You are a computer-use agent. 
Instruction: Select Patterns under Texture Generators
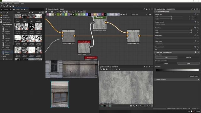[7, 54]
